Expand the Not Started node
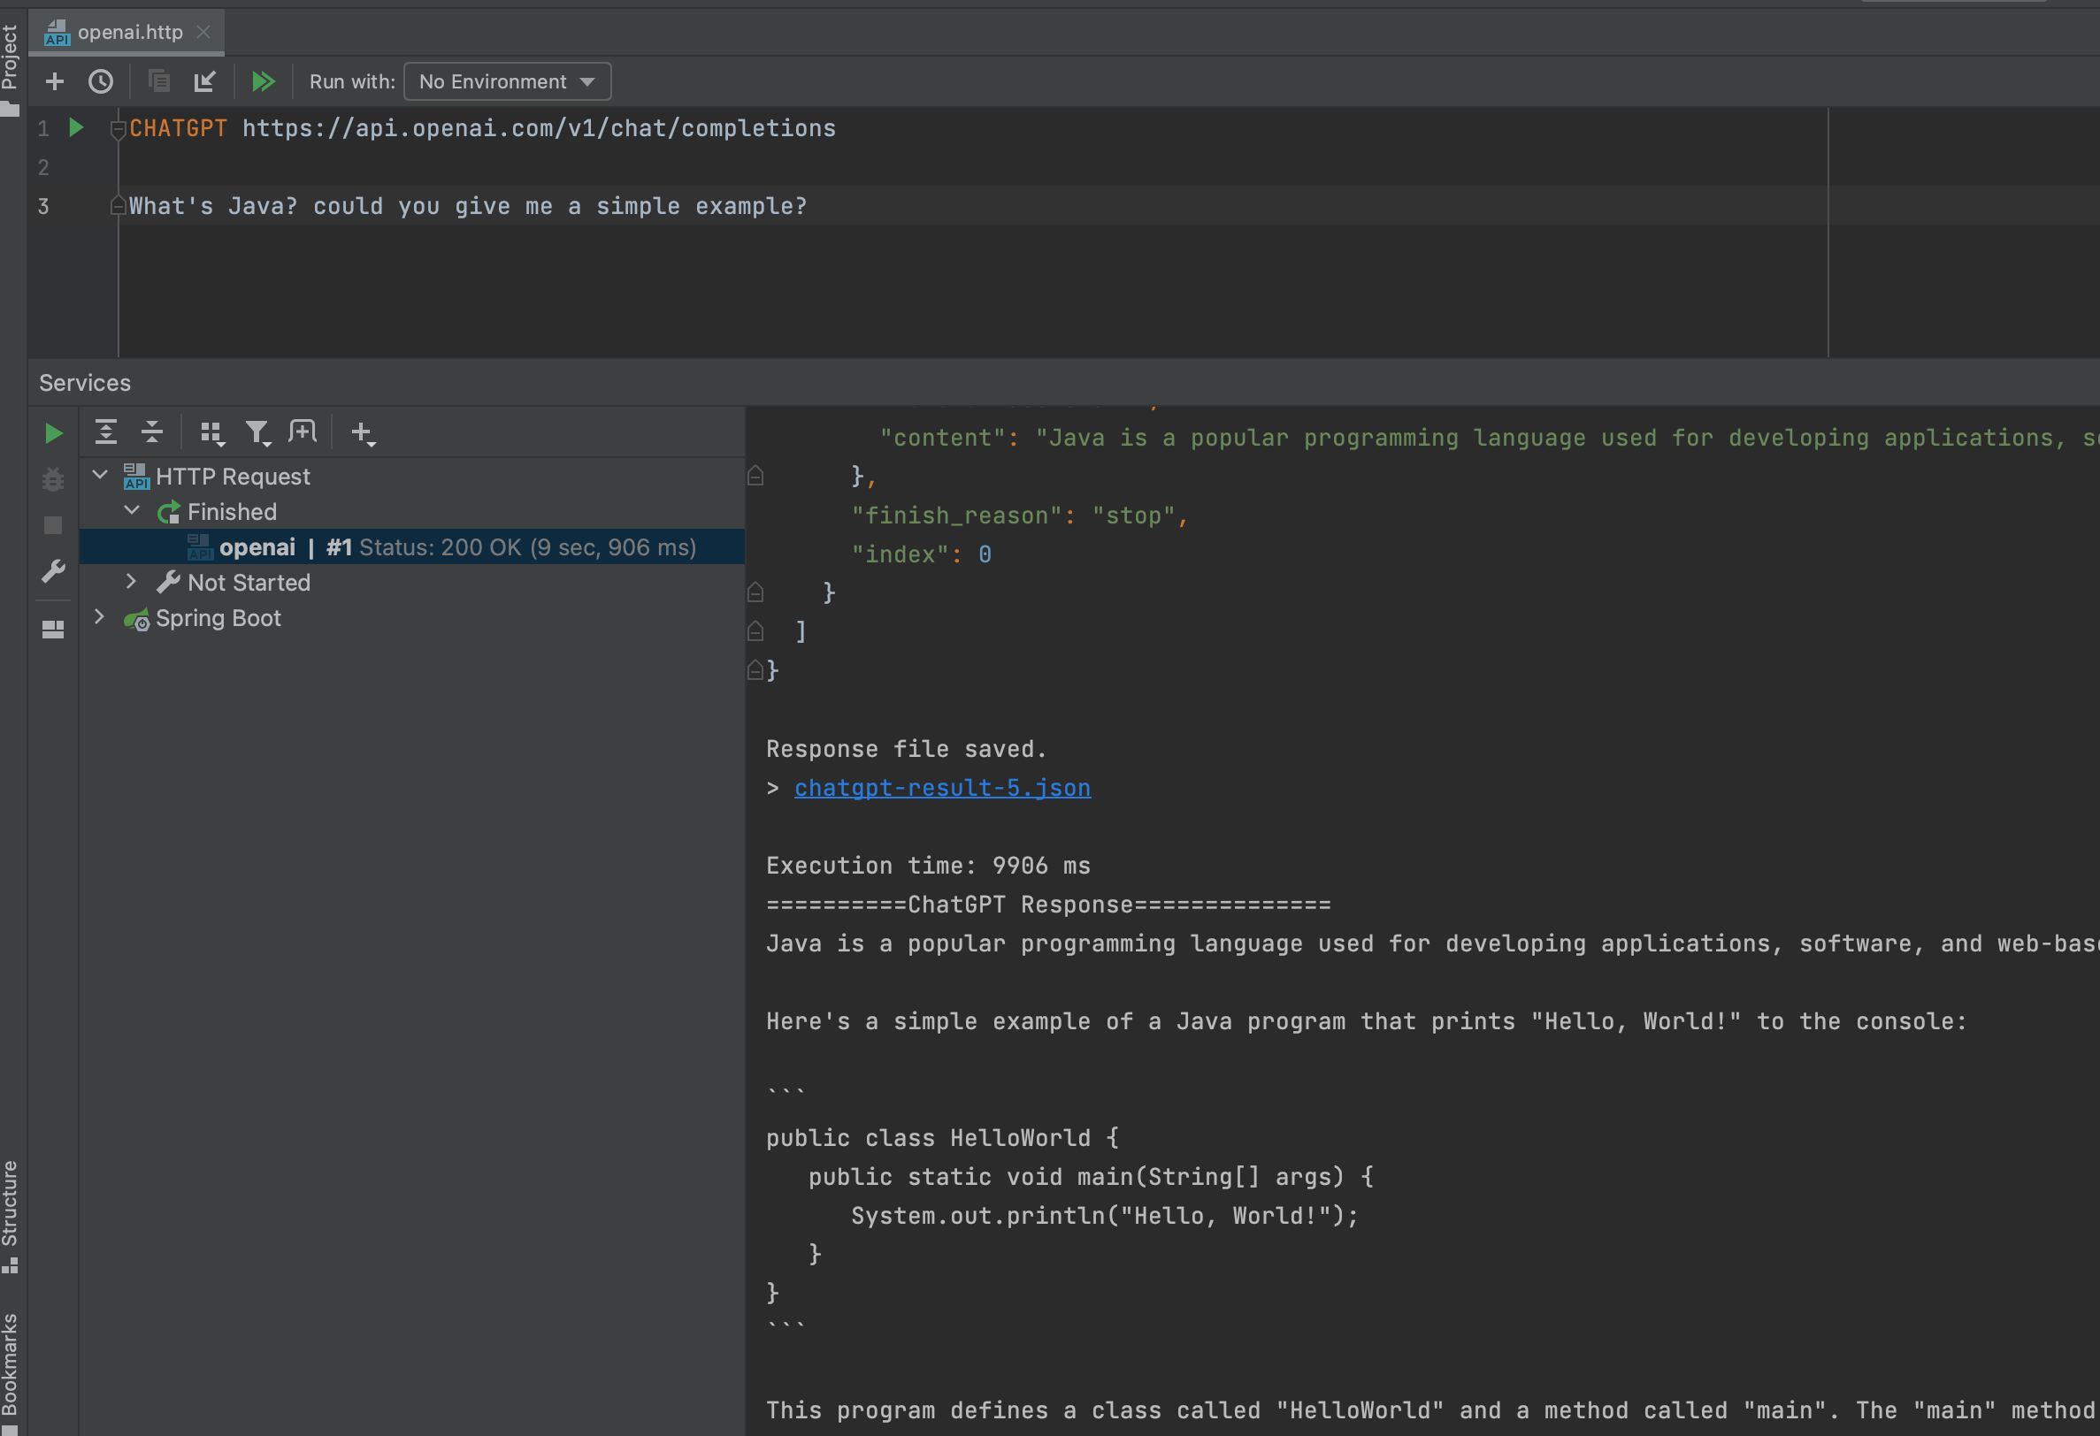Viewport: 2100px width, 1436px height. click(132, 582)
